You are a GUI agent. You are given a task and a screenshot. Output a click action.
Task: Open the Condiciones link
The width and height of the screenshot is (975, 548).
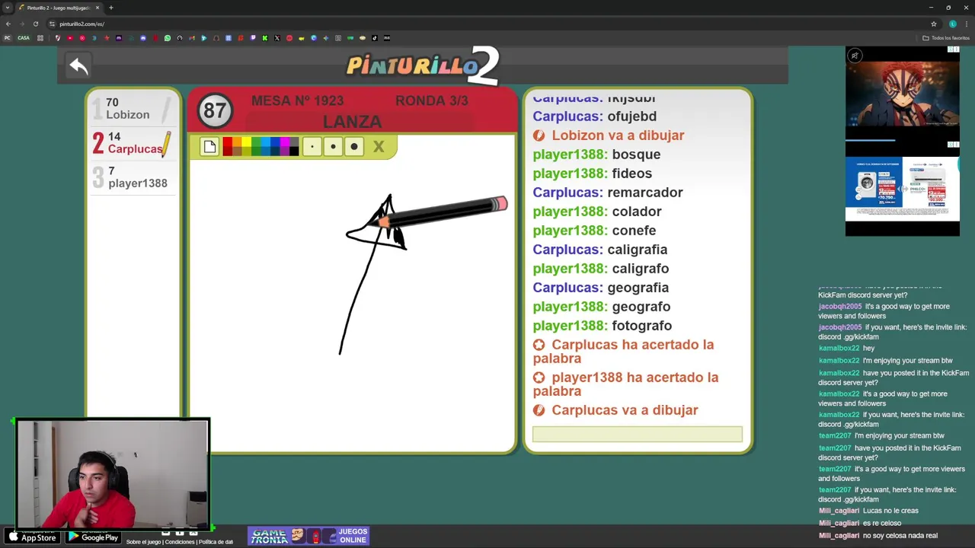point(180,542)
